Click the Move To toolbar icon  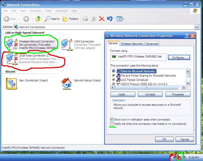pos(86,19)
